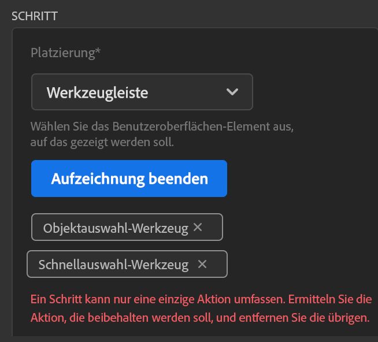Click the chevron arrow in the Werkzeugleiste dropdown
This screenshot has height=342, width=378.
[x=232, y=92]
